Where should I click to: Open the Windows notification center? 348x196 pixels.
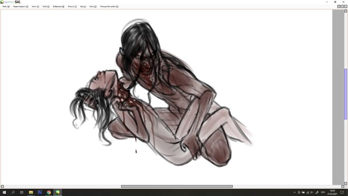(342, 192)
